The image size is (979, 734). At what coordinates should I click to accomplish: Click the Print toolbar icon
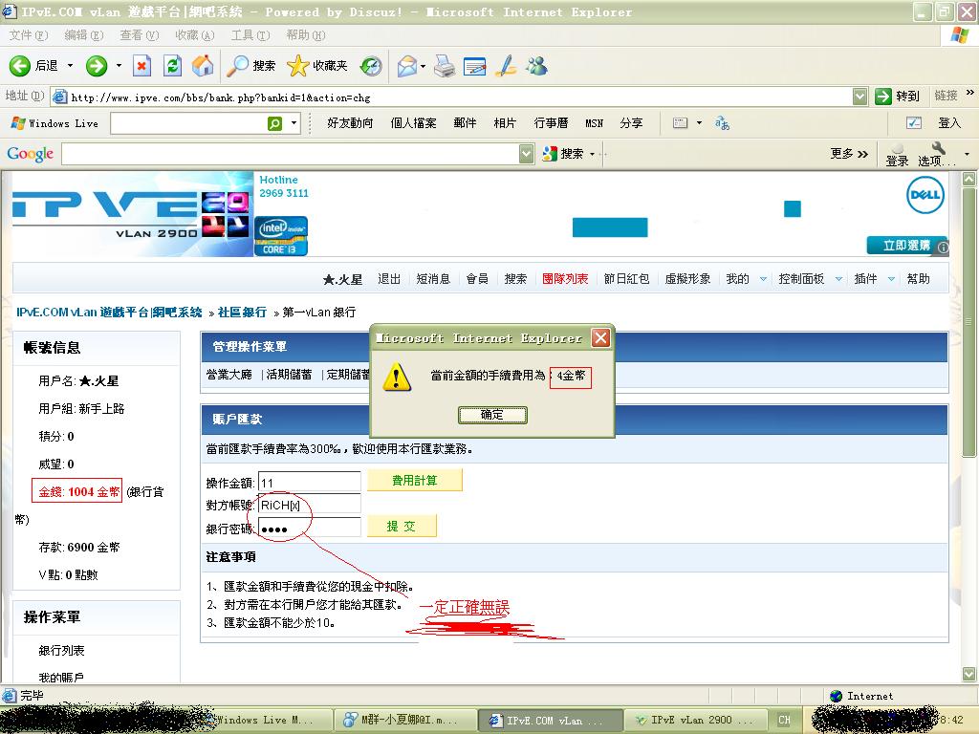[445, 66]
